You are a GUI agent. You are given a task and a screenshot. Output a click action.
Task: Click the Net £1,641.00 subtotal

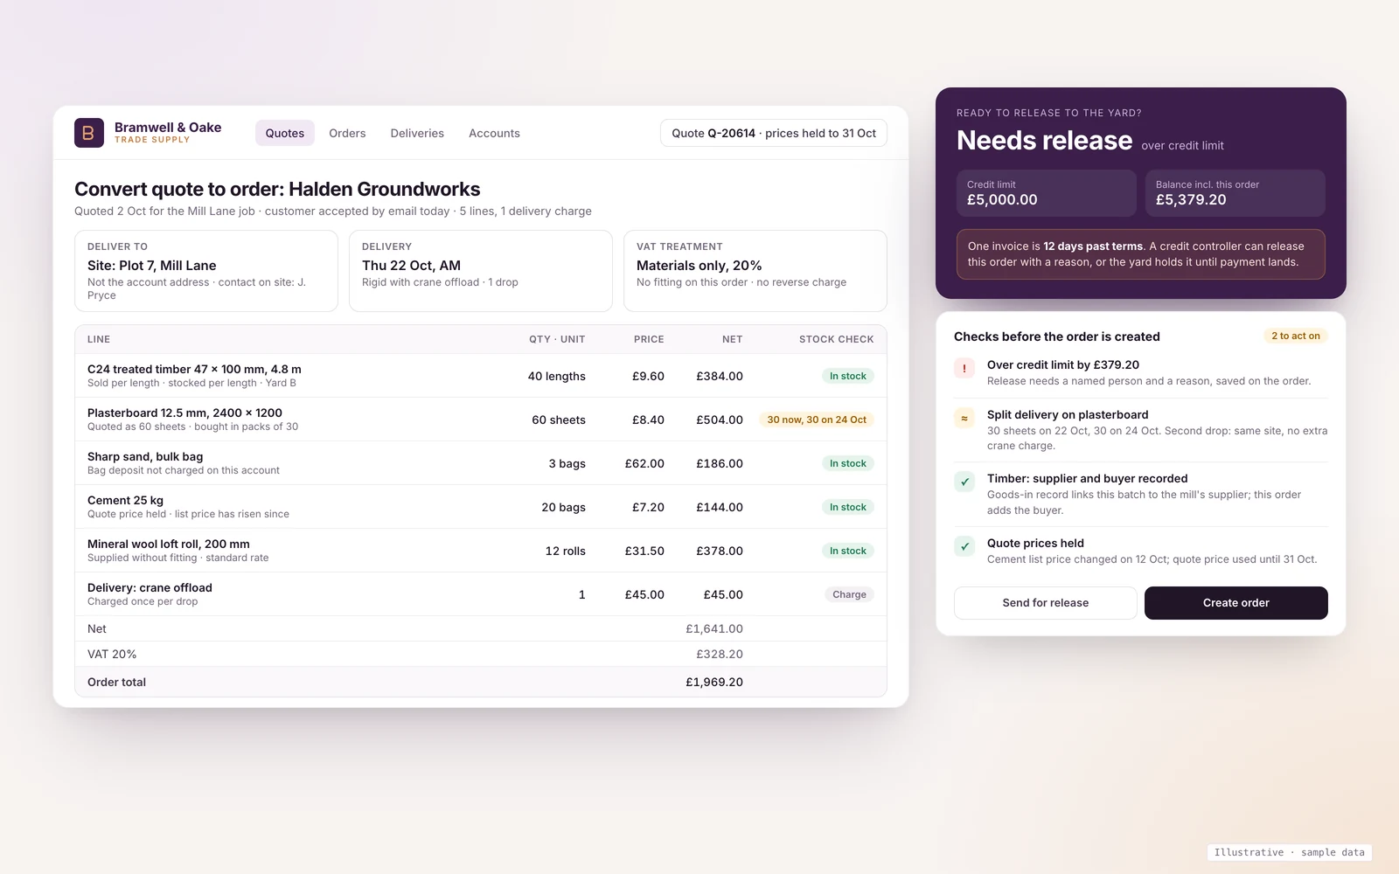714,629
